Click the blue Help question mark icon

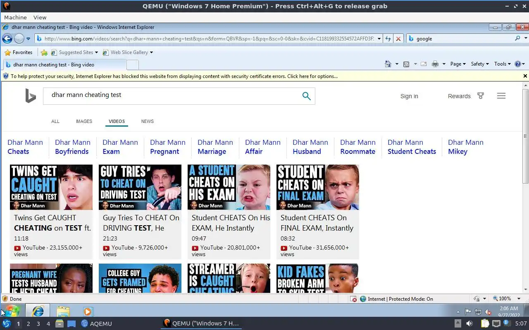coord(517,64)
